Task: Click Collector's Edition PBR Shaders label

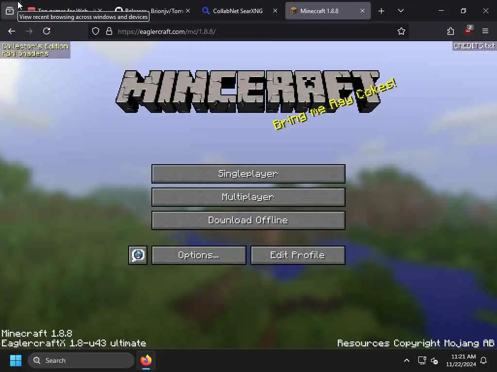Action: (35, 50)
